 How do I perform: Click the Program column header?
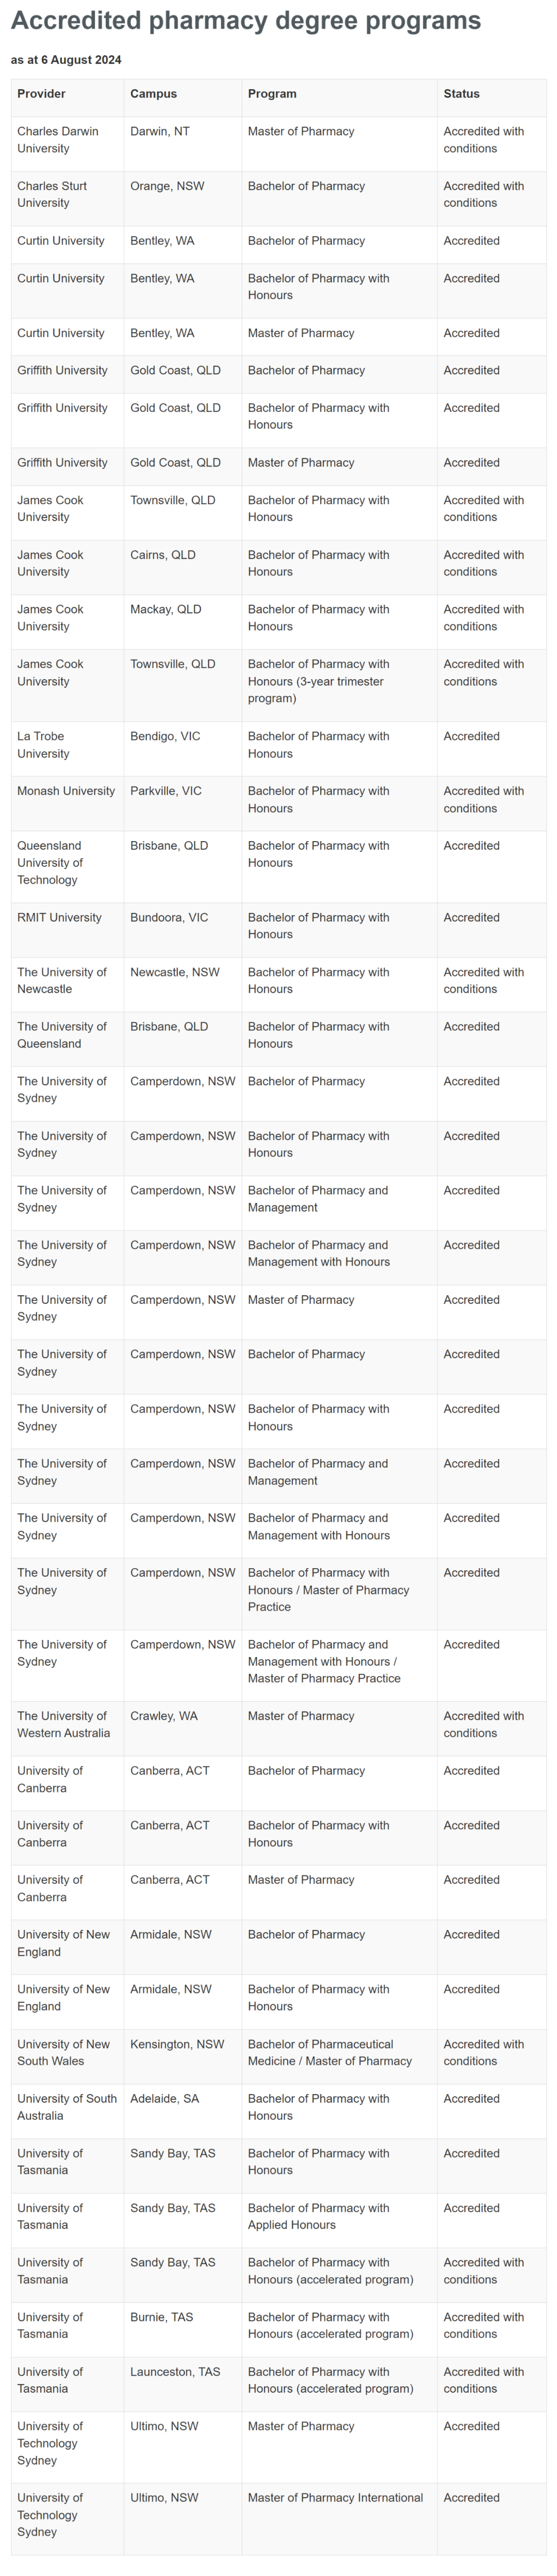[x=272, y=94]
